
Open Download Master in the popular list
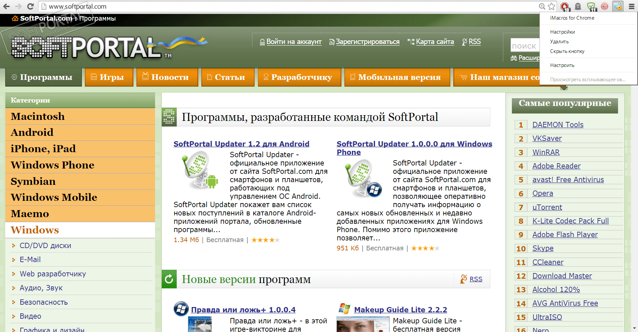point(562,276)
